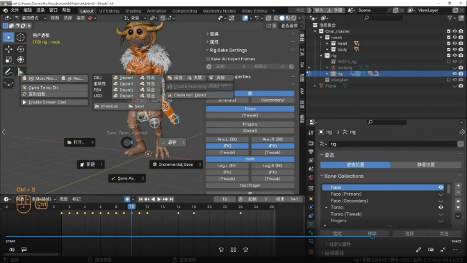Image resolution: width=467 pixels, height=263 pixels.
Task: Pause the video with player pause icon
Action: tap(233, 250)
